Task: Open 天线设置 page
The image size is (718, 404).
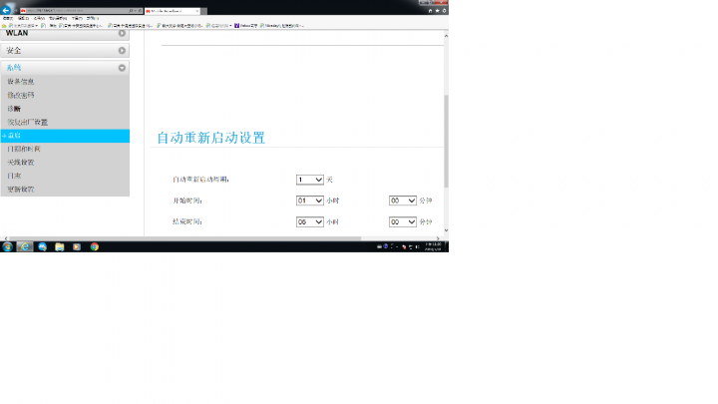Action: tap(21, 163)
